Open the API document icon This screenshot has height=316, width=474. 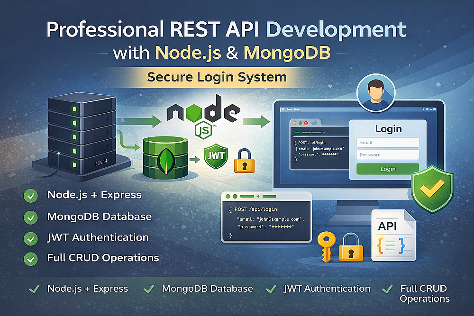pos(393,235)
